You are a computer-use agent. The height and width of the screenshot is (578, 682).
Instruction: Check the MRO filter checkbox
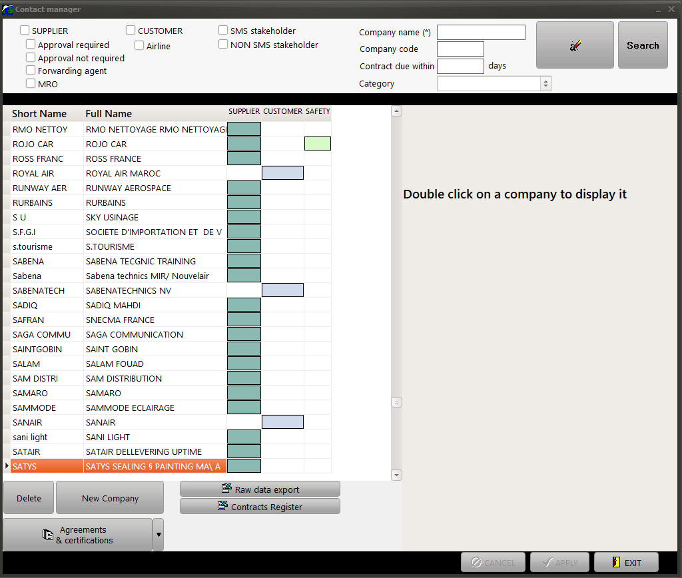(31, 83)
